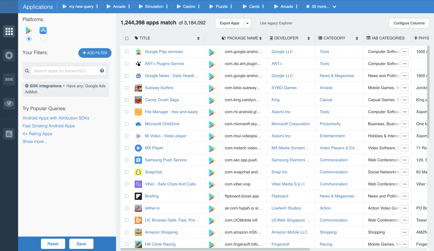Sort by the DEVELOPER column arrows

point(309,38)
